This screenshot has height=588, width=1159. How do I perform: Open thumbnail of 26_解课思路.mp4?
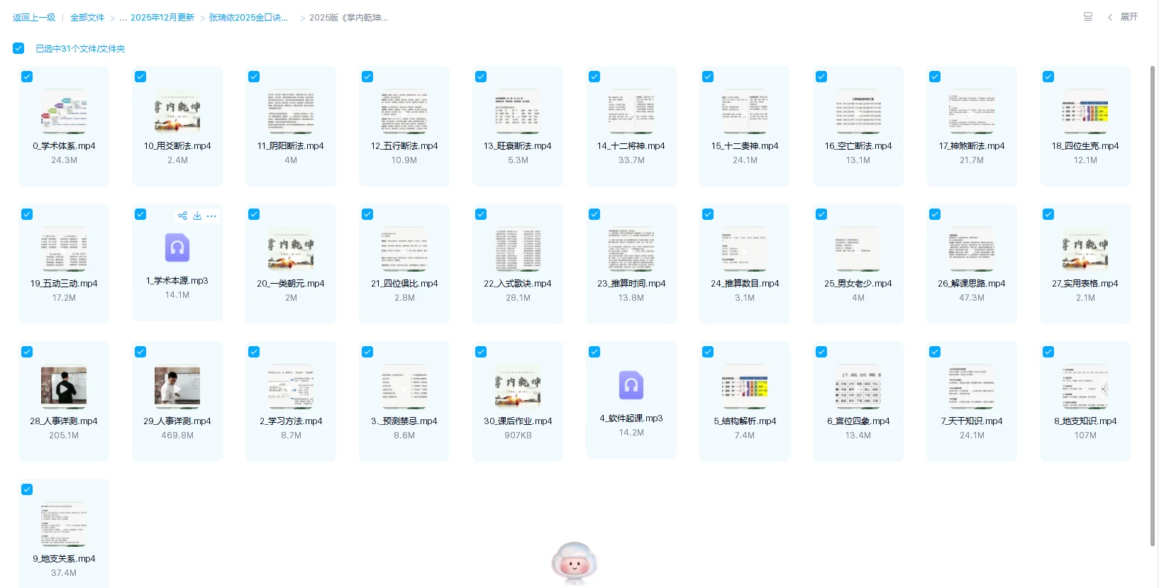(x=972, y=249)
